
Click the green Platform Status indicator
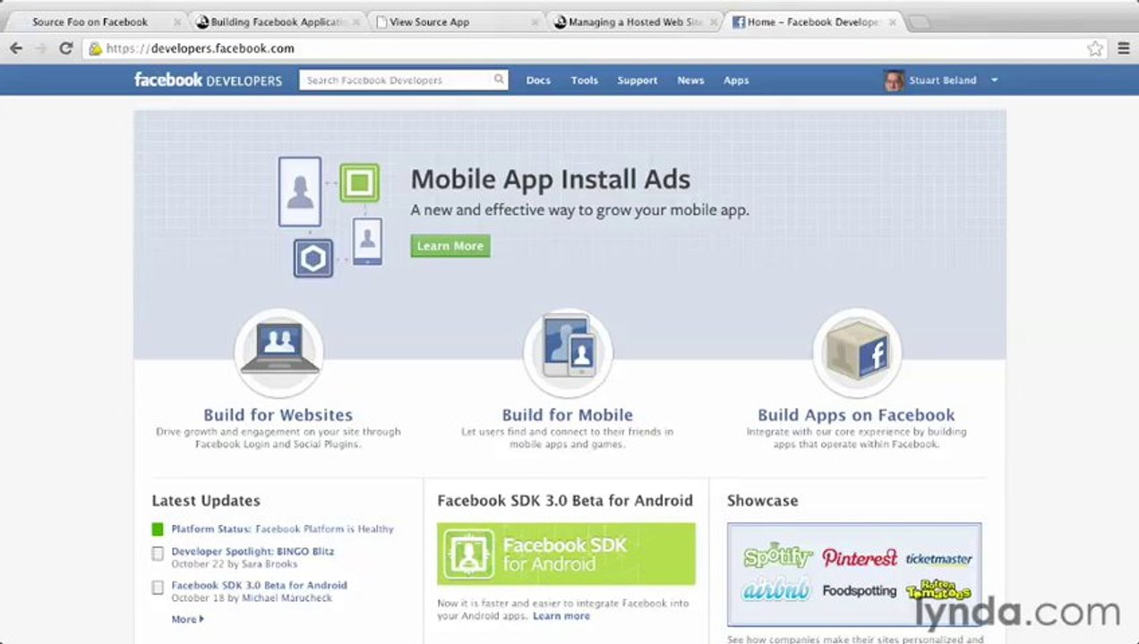click(x=158, y=530)
